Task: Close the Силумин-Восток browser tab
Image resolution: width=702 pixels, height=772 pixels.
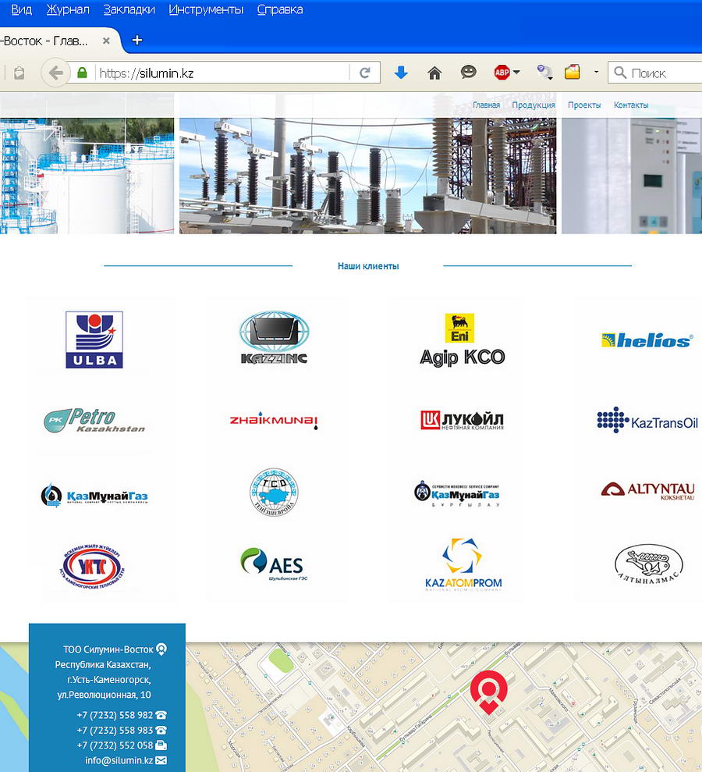Action: point(106,41)
